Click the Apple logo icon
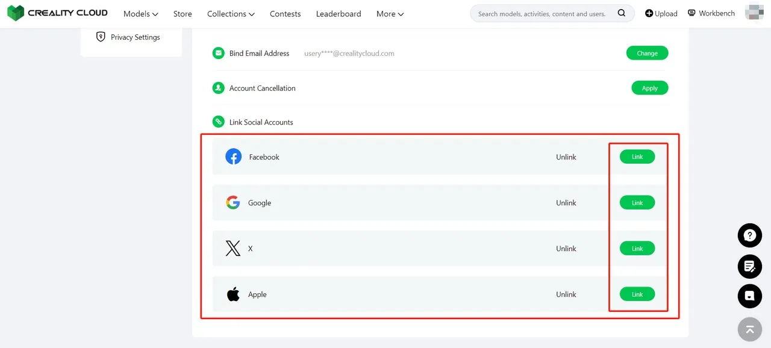 pyautogui.click(x=233, y=294)
